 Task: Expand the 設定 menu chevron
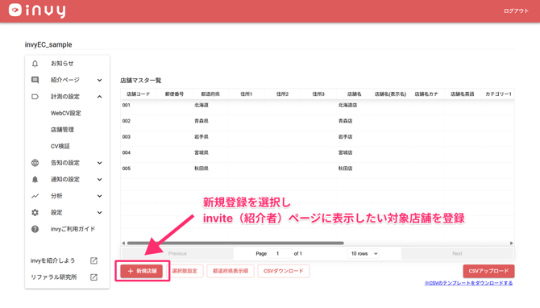coord(99,213)
